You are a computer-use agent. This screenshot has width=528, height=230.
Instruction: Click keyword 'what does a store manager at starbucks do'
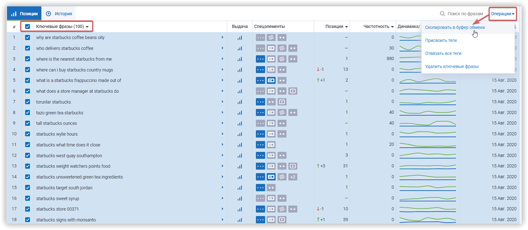[77, 91]
